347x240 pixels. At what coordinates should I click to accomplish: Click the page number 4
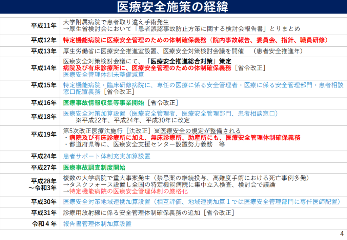click(x=342, y=234)
